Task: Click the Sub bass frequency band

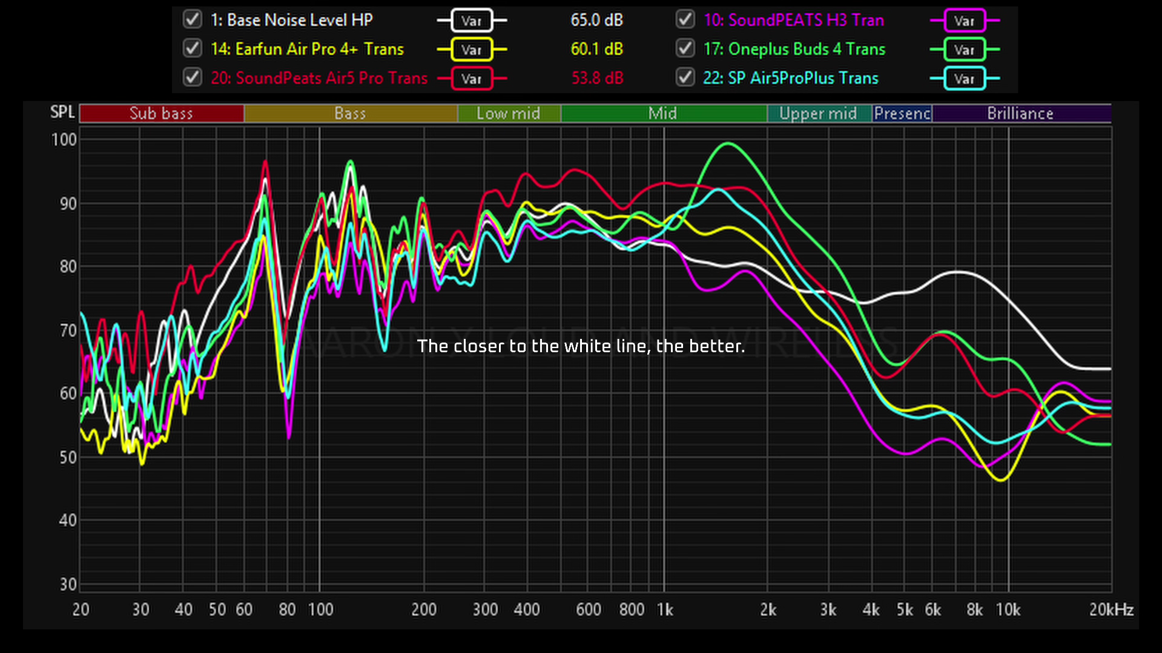Action: 162,113
